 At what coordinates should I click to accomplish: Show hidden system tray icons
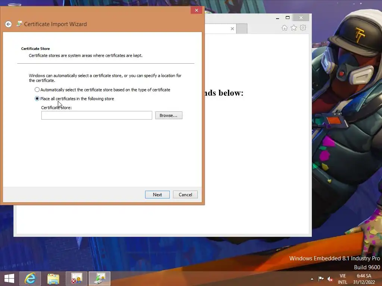312,279
